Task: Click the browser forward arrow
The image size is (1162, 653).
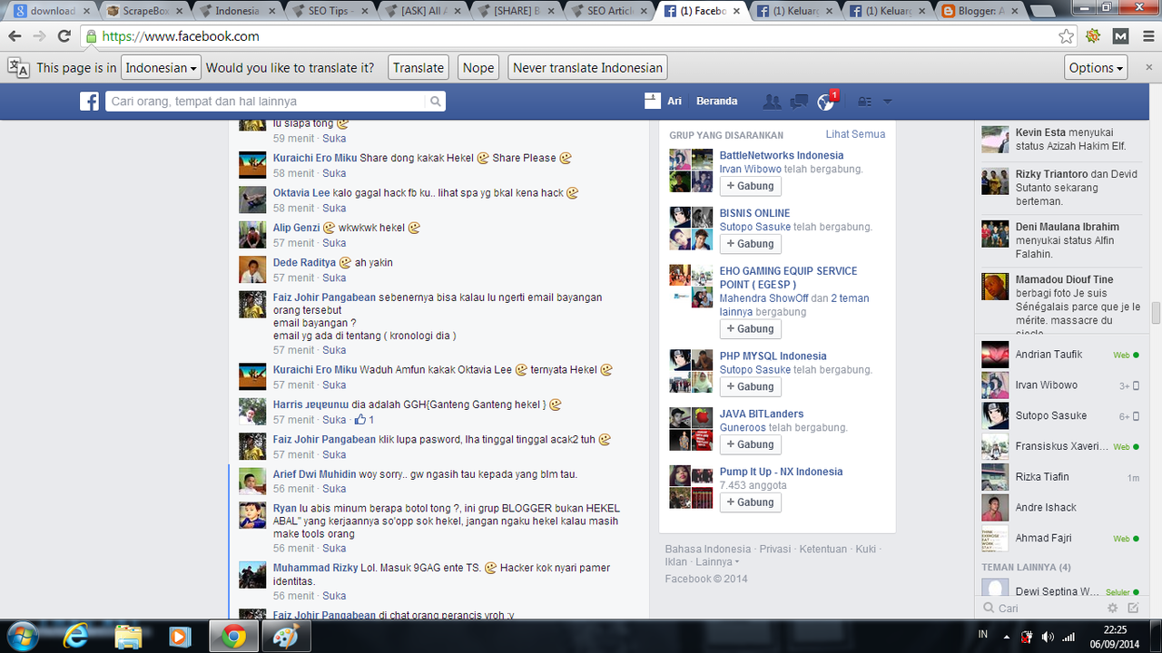Action: [39, 36]
